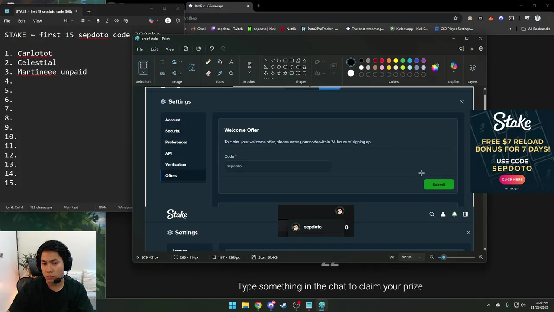
Task: Open the list style dropdown in Notepad
Action: pos(85,21)
